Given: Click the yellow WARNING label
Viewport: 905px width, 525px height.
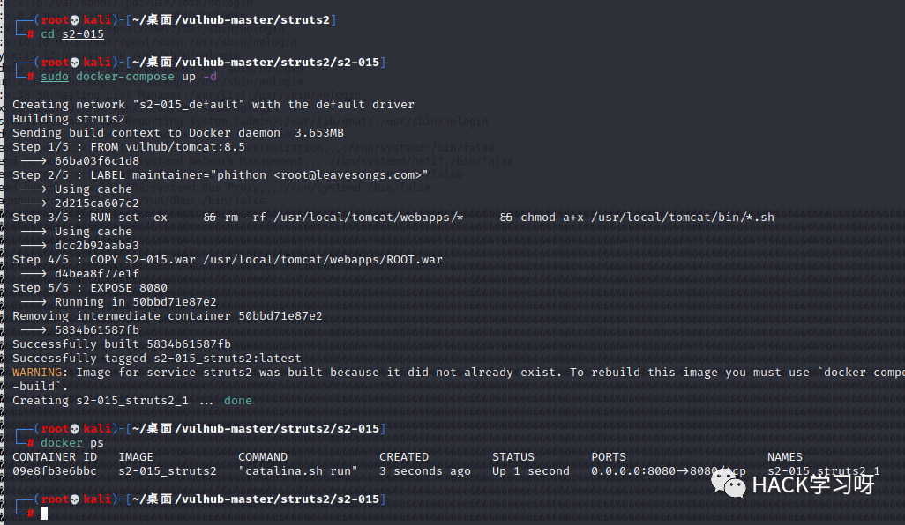Looking at the screenshot, I should (x=37, y=373).
